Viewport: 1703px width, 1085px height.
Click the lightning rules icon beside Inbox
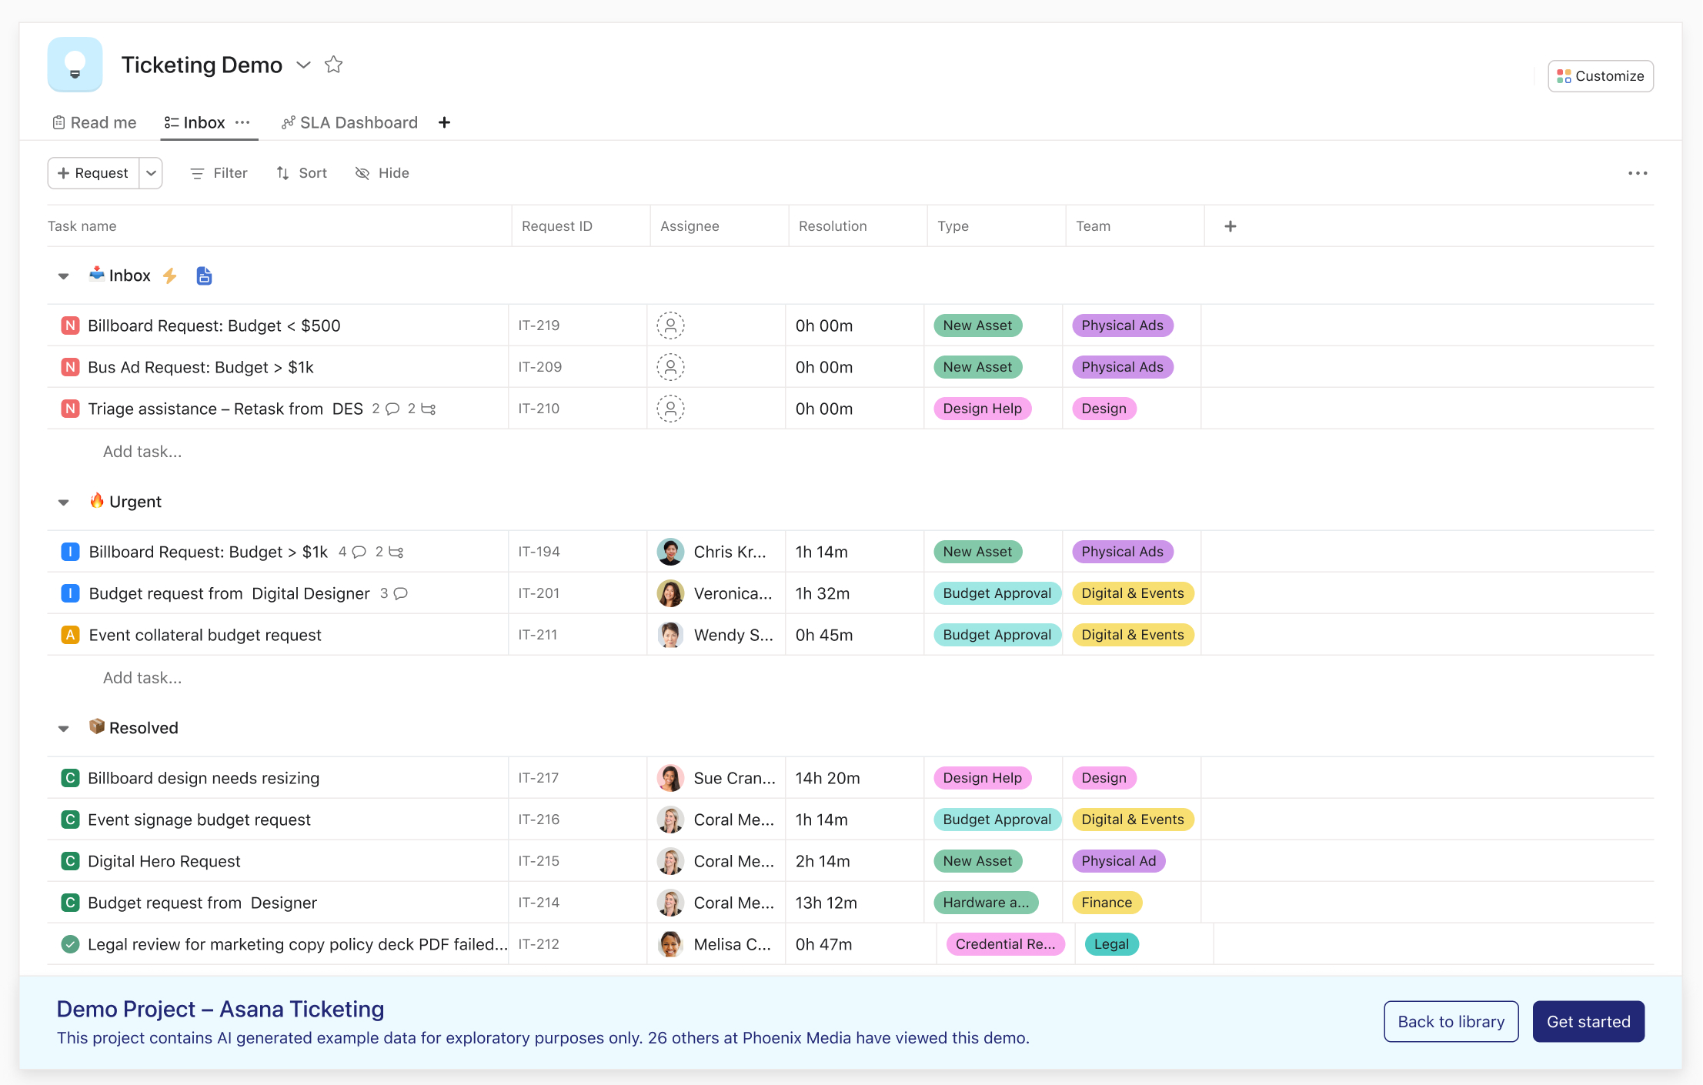170,275
